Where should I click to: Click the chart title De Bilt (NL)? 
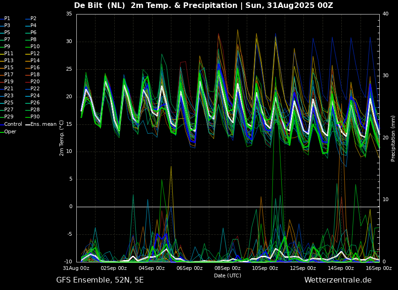(100, 6)
